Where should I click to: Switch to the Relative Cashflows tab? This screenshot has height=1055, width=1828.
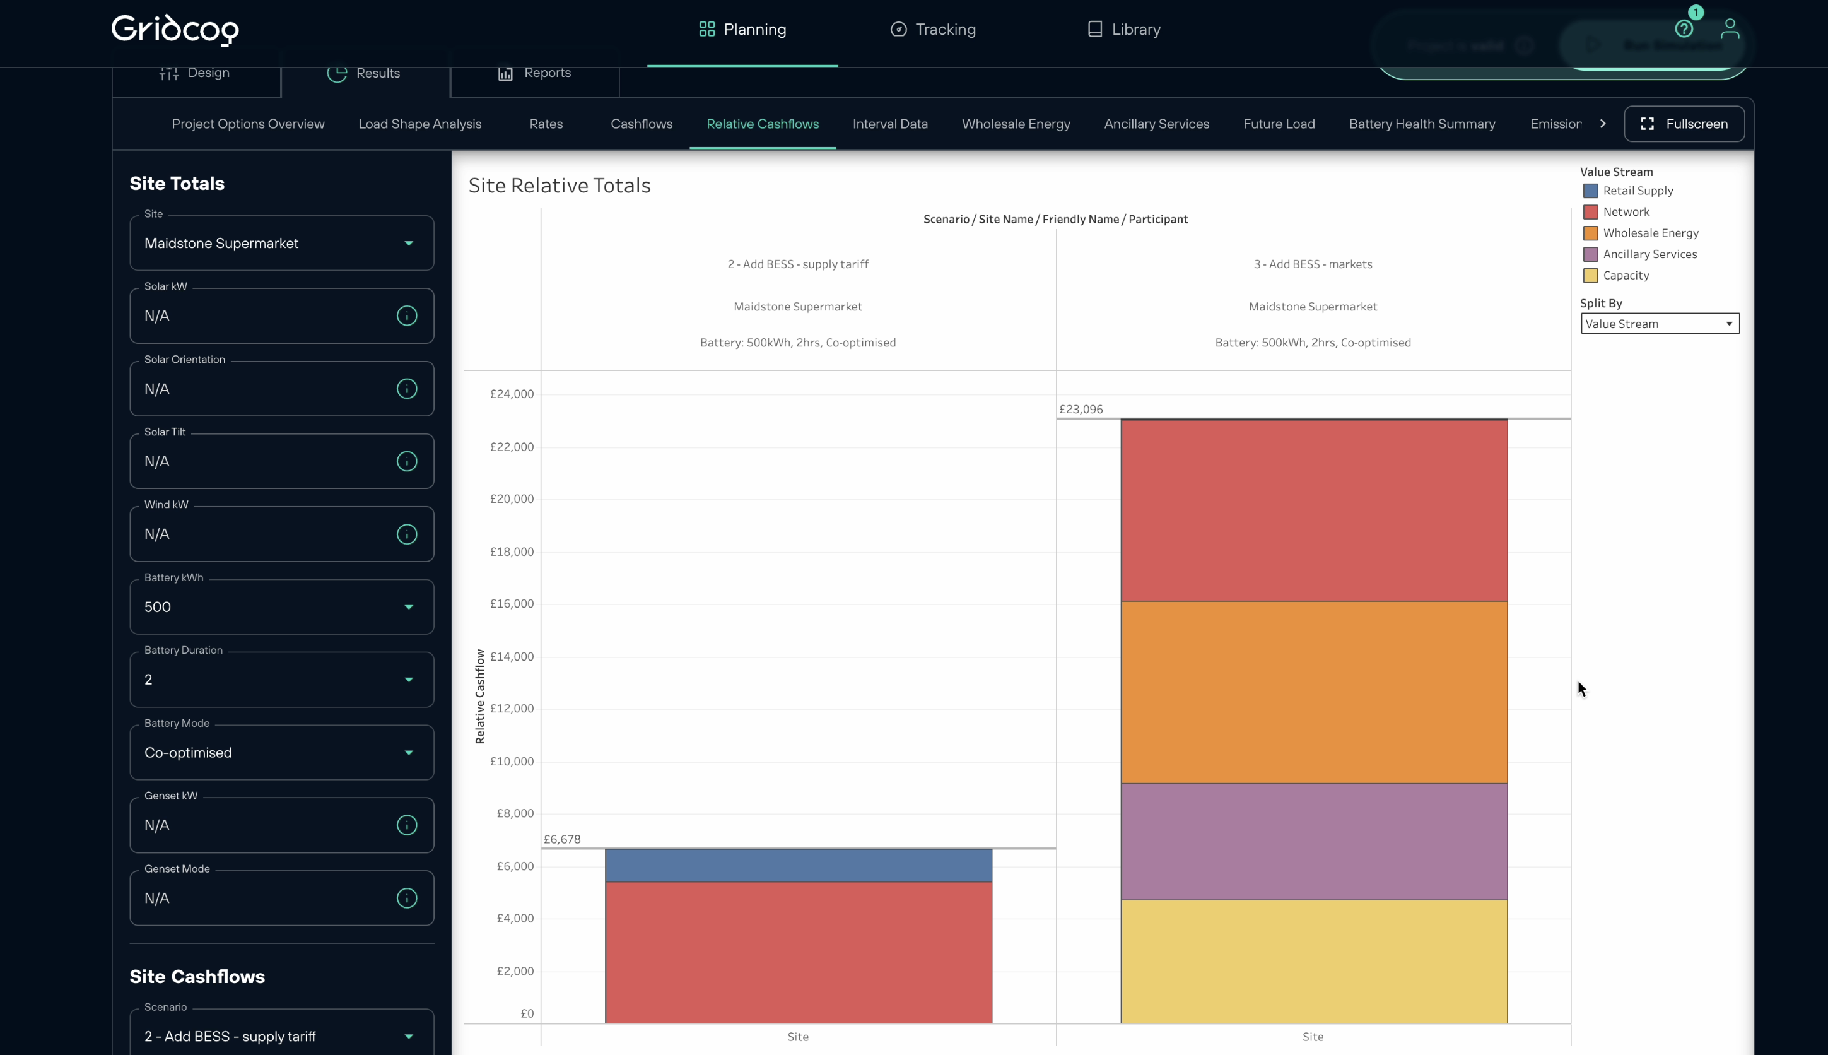coord(763,123)
